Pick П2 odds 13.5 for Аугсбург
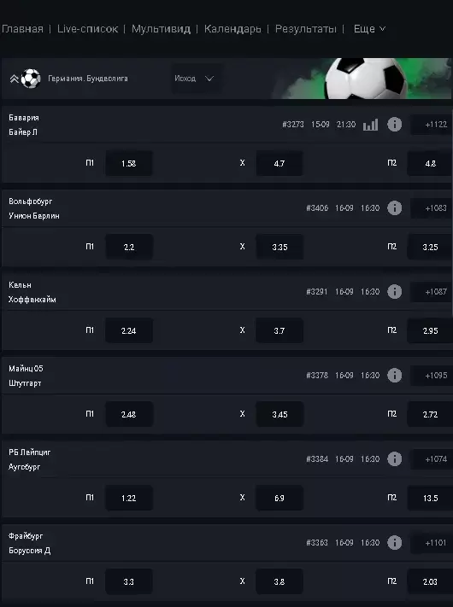The height and width of the screenshot is (607, 453). (430, 498)
